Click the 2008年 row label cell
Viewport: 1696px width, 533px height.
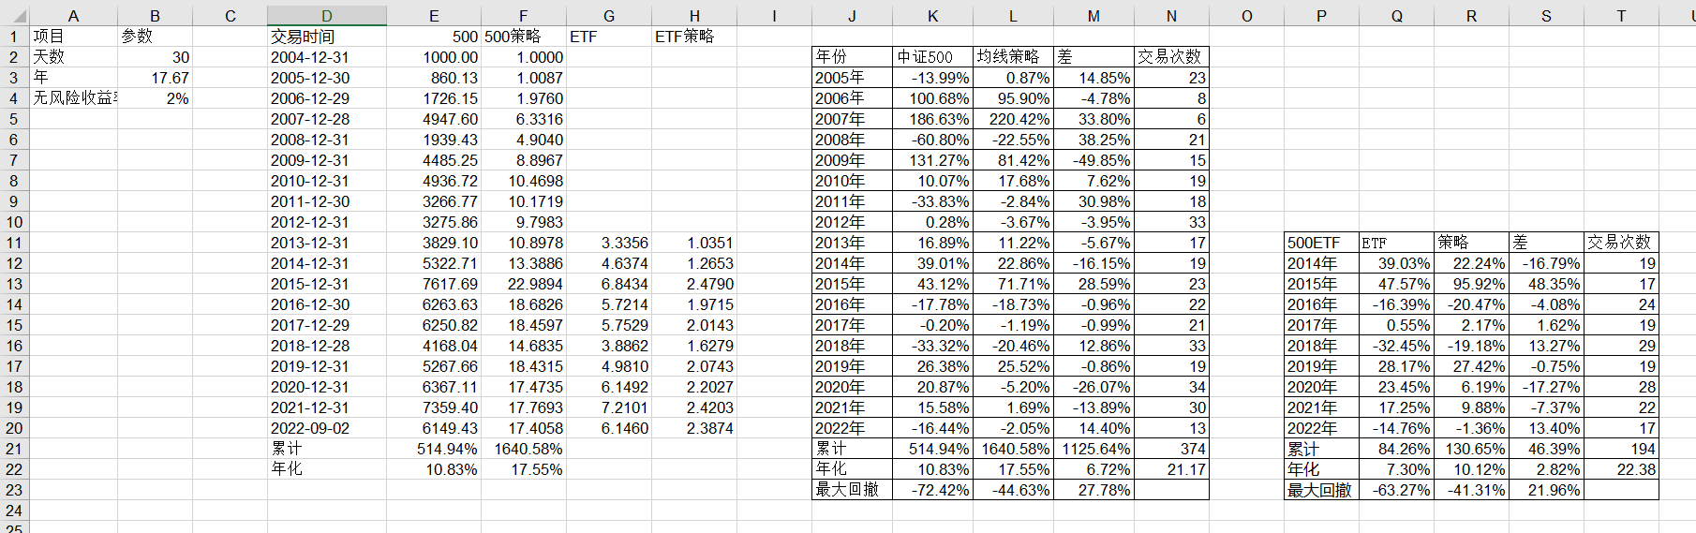pyautogui.click(x=852, y=140)
